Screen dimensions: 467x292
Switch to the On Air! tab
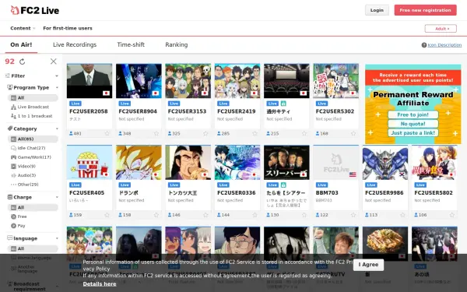[21, 44]
